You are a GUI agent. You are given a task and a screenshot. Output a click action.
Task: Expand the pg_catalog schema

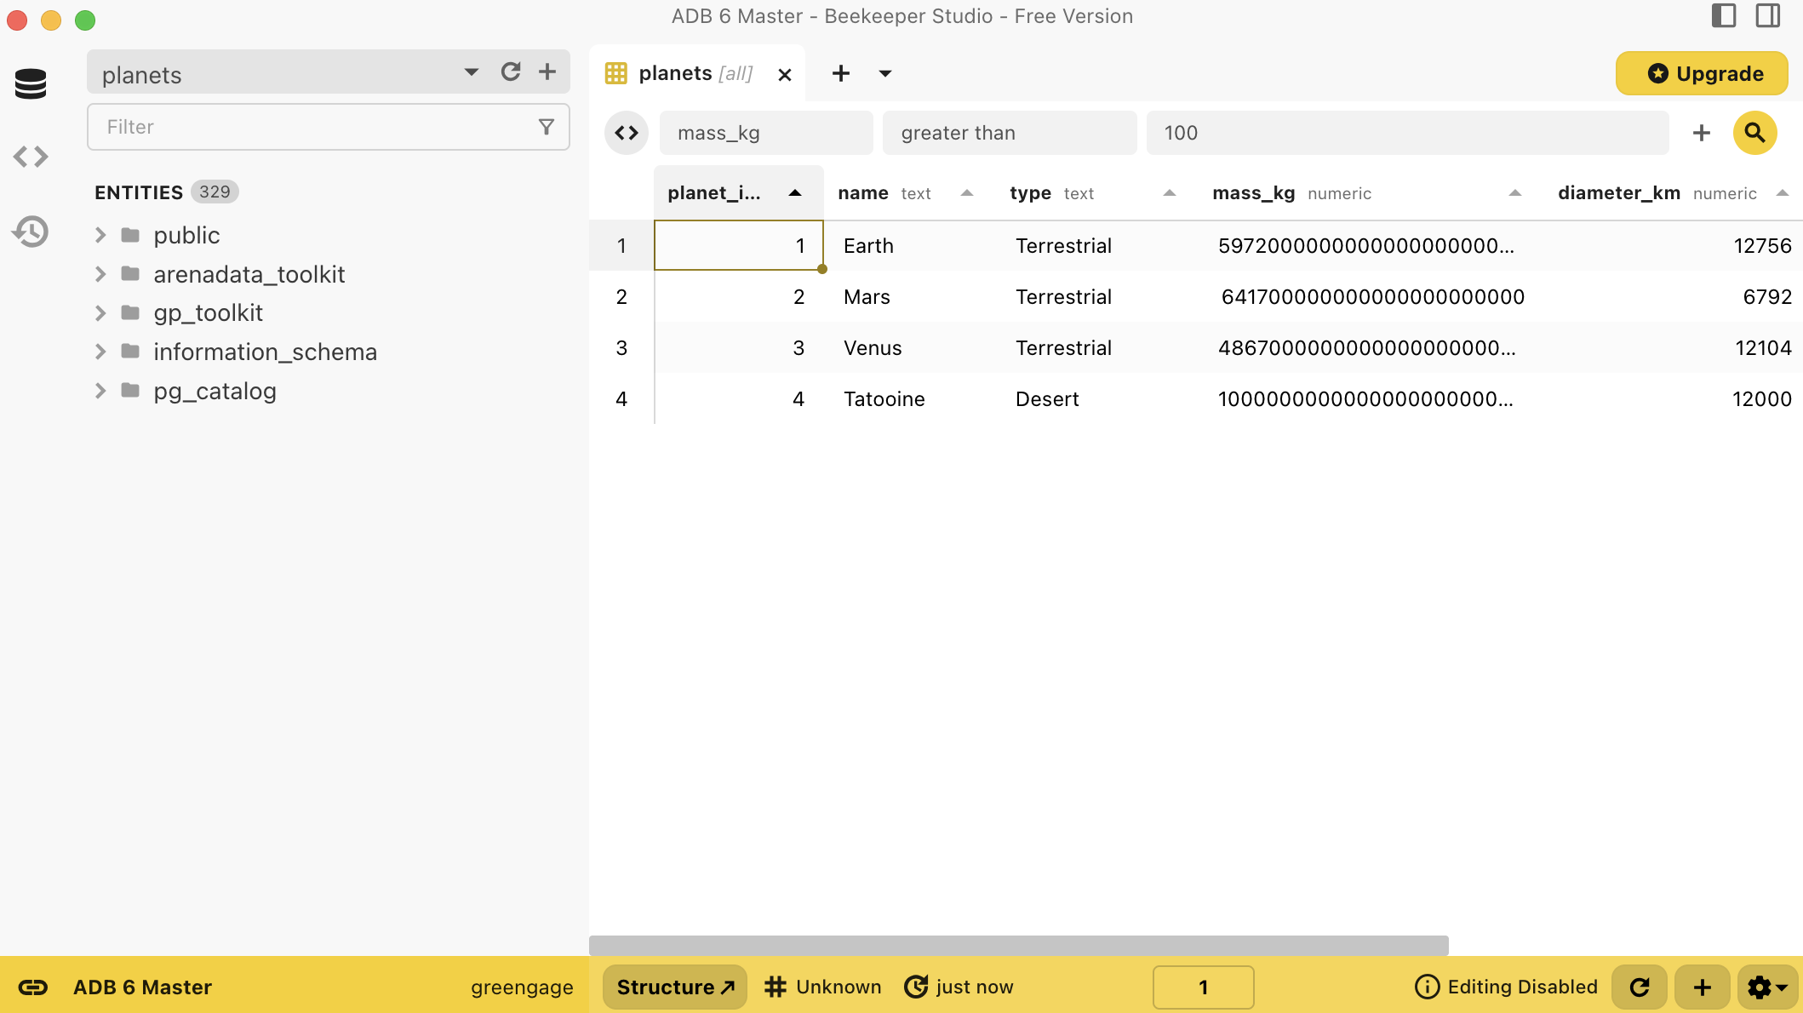tap(100, 391)
